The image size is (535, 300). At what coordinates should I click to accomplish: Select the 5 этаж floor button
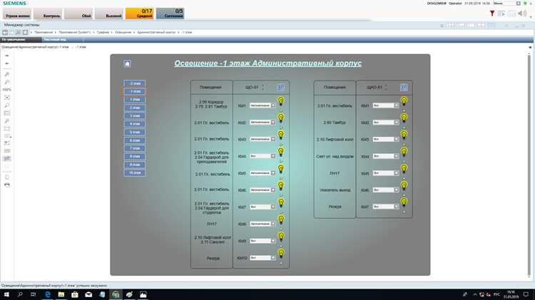(x=135, y=133)
